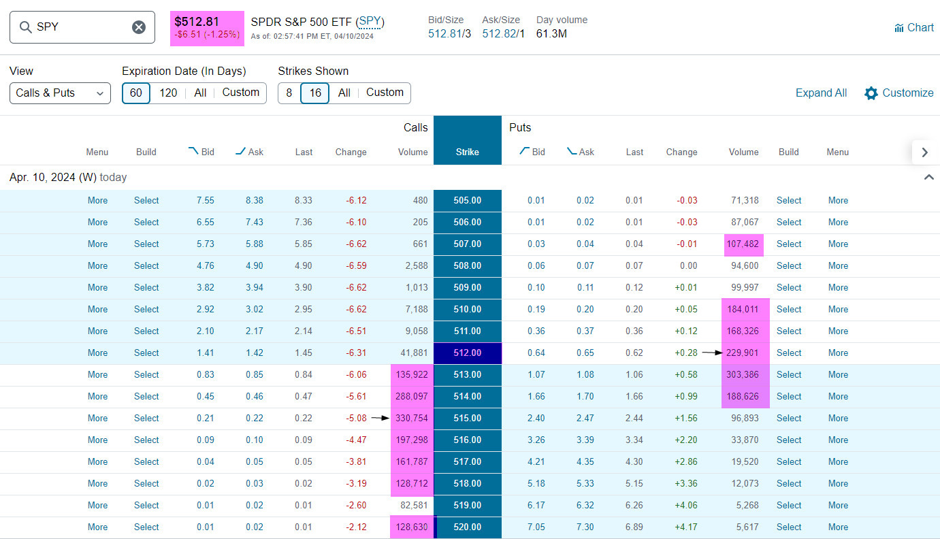Click put bid 1.07 at 513 strike
Screen dimensions: 940x539
(535, 375)
